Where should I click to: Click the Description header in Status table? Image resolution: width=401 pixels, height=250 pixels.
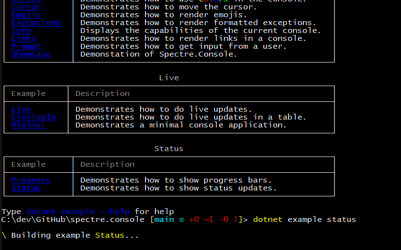pyautogui.click(x=108, y=164)
